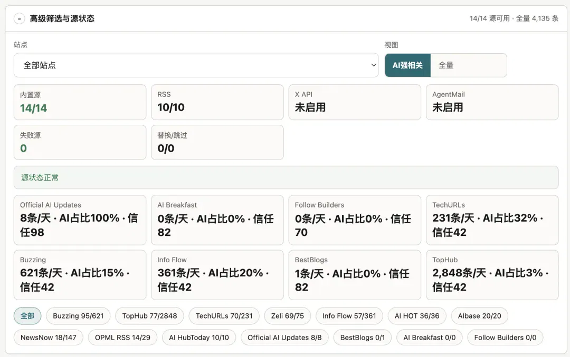Filter by AIbase 20/20 chip
Screen dimensions: 570x357
coord(479,315)
